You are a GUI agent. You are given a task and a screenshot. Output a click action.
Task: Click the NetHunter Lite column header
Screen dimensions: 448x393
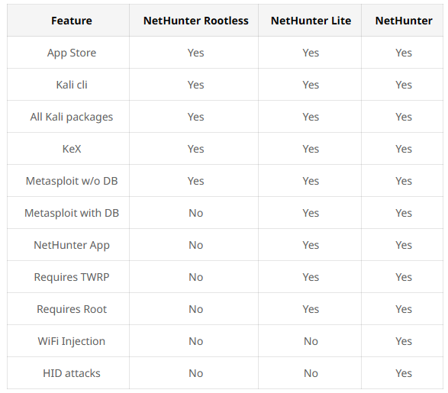[x=311, y=21]
